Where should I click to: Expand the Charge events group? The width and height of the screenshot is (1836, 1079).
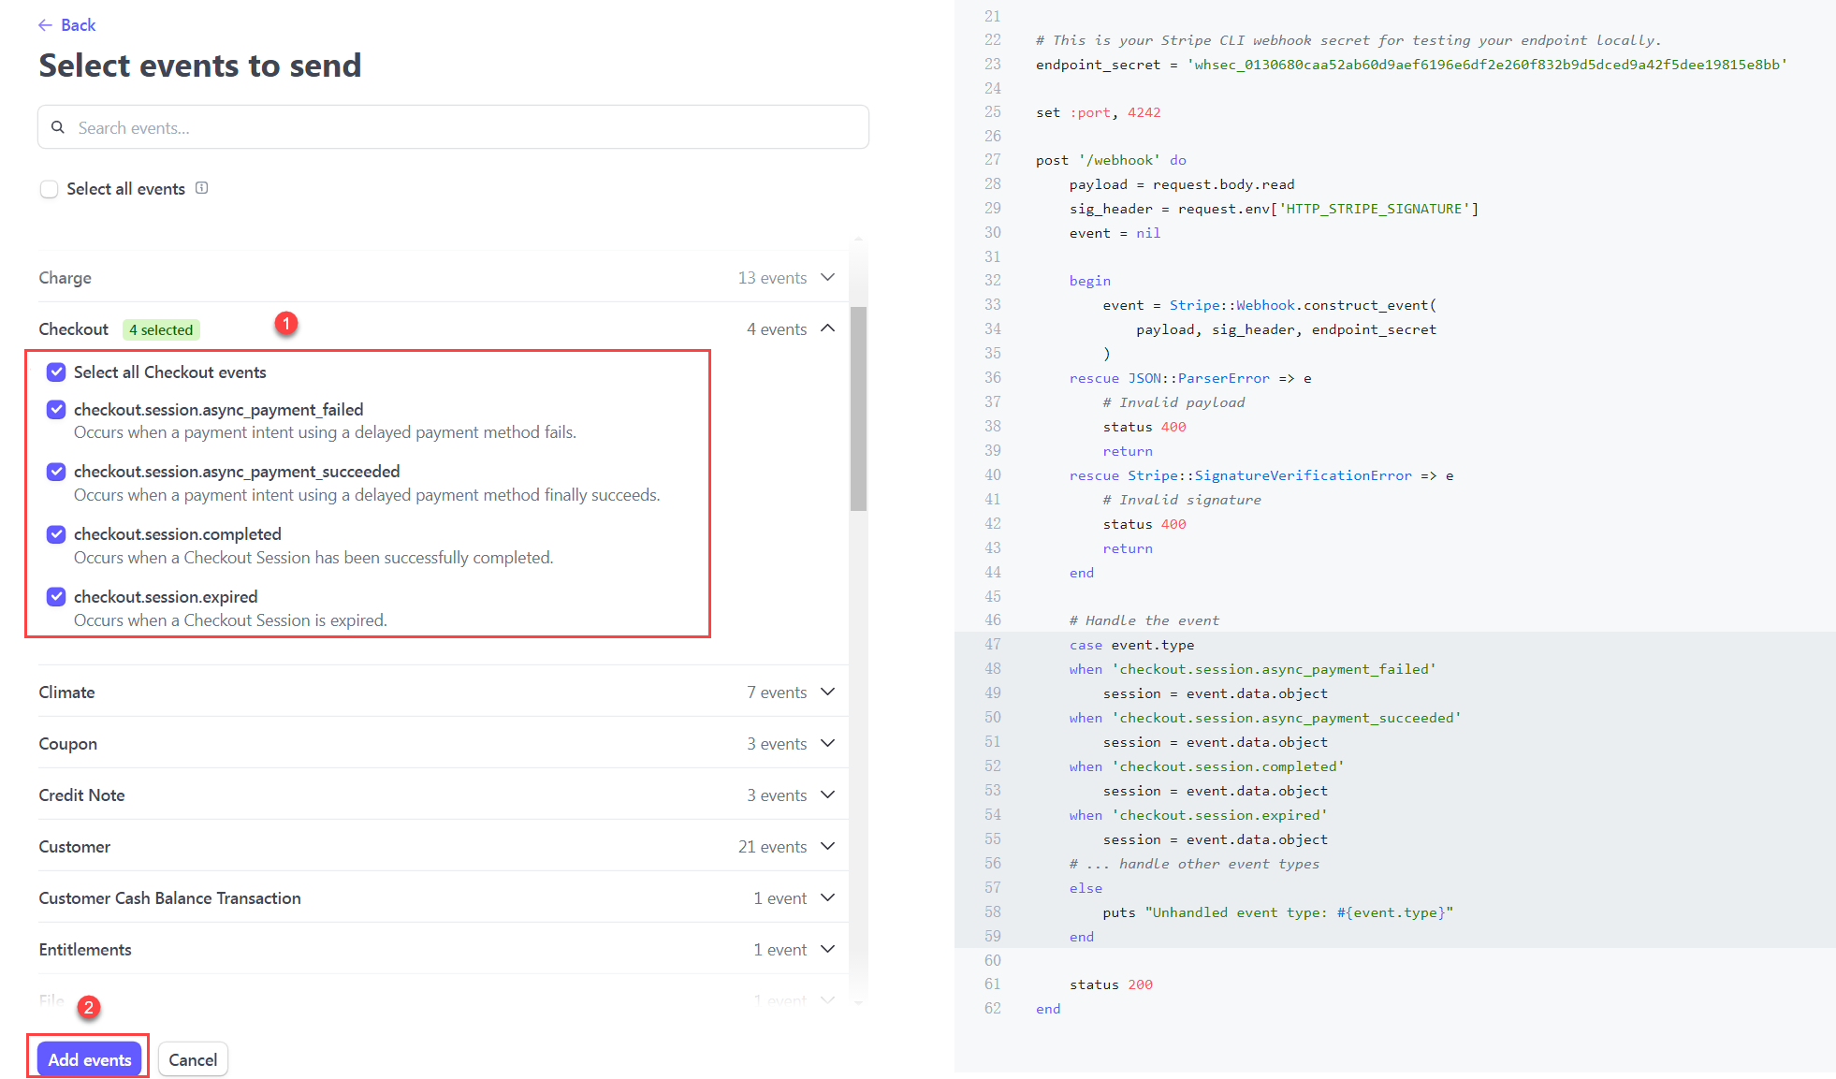coord(827,278)
